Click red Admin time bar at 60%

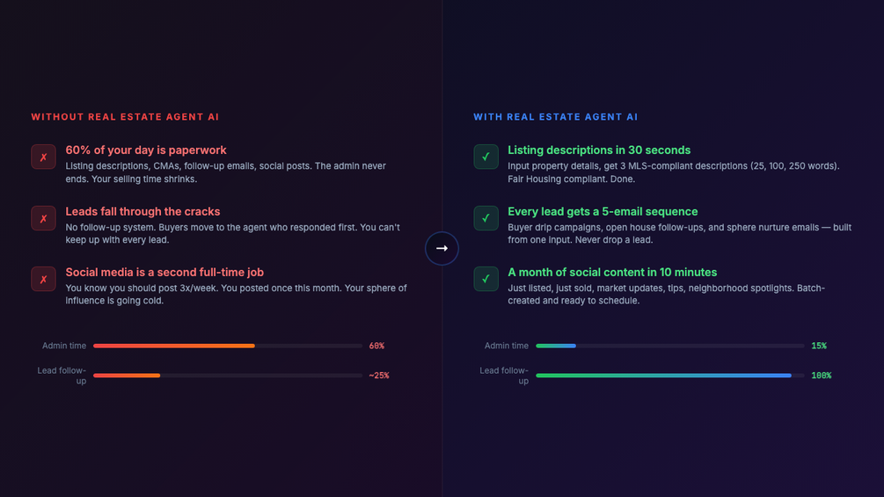click(x=174, y=346)
